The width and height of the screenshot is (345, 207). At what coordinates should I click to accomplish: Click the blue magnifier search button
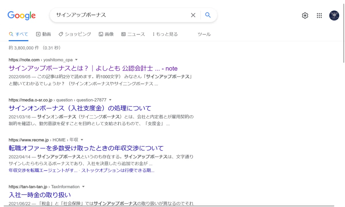pyautogui.click(x=208, y=15)
